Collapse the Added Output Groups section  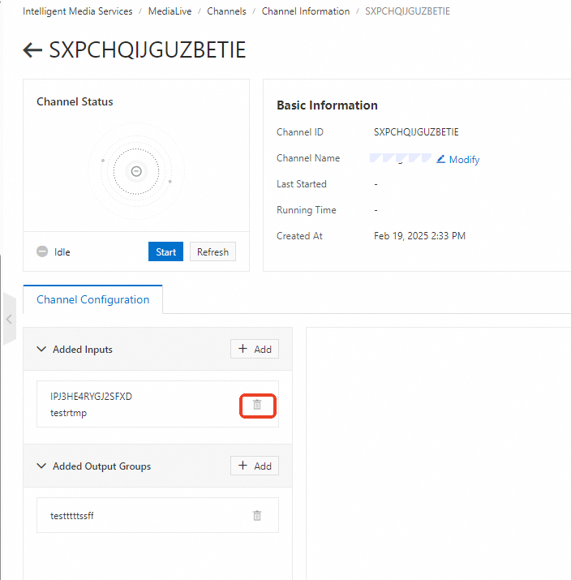pyautogui.click(x=41, y=466)
